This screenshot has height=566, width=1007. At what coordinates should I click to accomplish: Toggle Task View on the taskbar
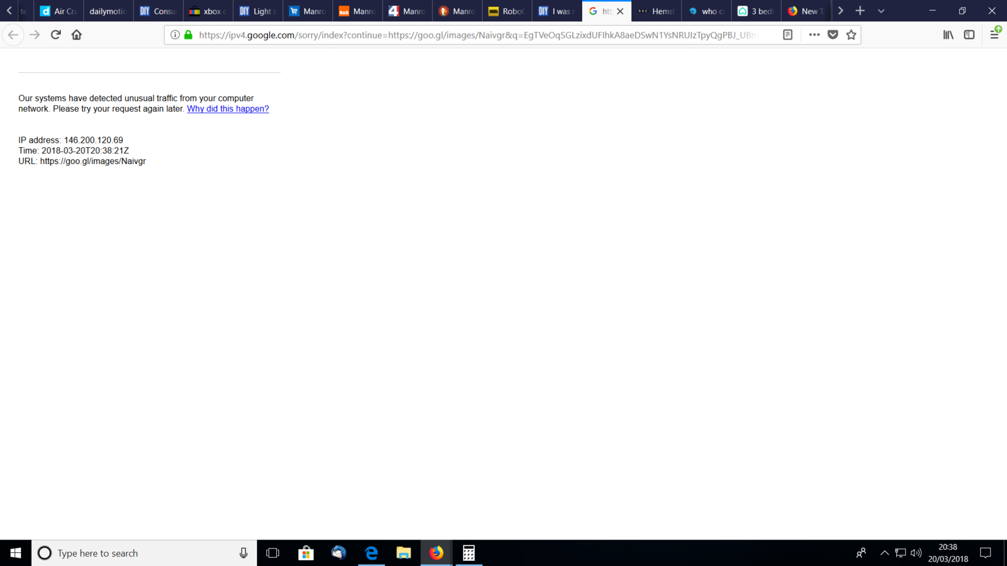(x=272, y=553)
